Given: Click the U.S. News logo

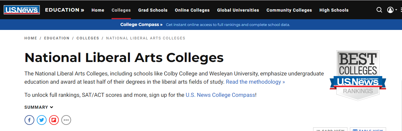Looking at the screenshot, I should 22,10.
